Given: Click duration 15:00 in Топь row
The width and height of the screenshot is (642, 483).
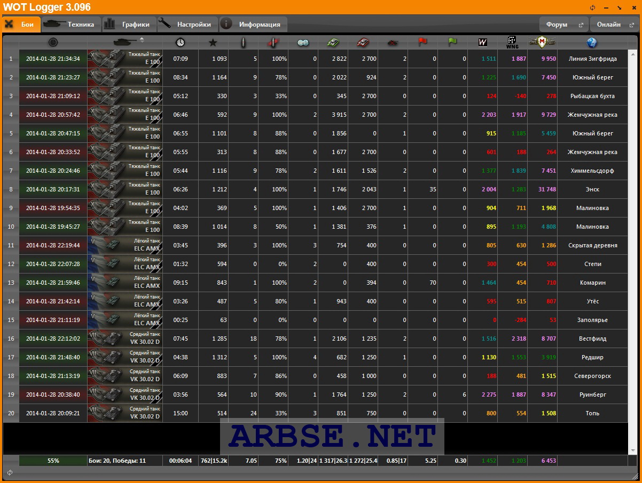Looking at the screenshot, I should pyautogui.click(x=181, y=413).
